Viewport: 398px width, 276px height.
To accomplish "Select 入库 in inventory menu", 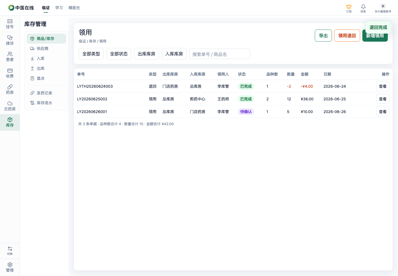I will pos(46,58).
